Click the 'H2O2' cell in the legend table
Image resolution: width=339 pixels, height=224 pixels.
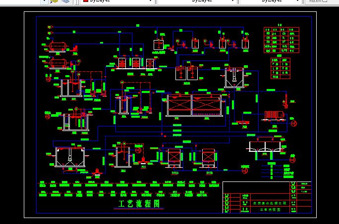(284, 46)
